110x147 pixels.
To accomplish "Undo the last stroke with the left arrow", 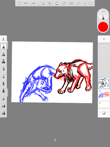I will click(26, 3).
